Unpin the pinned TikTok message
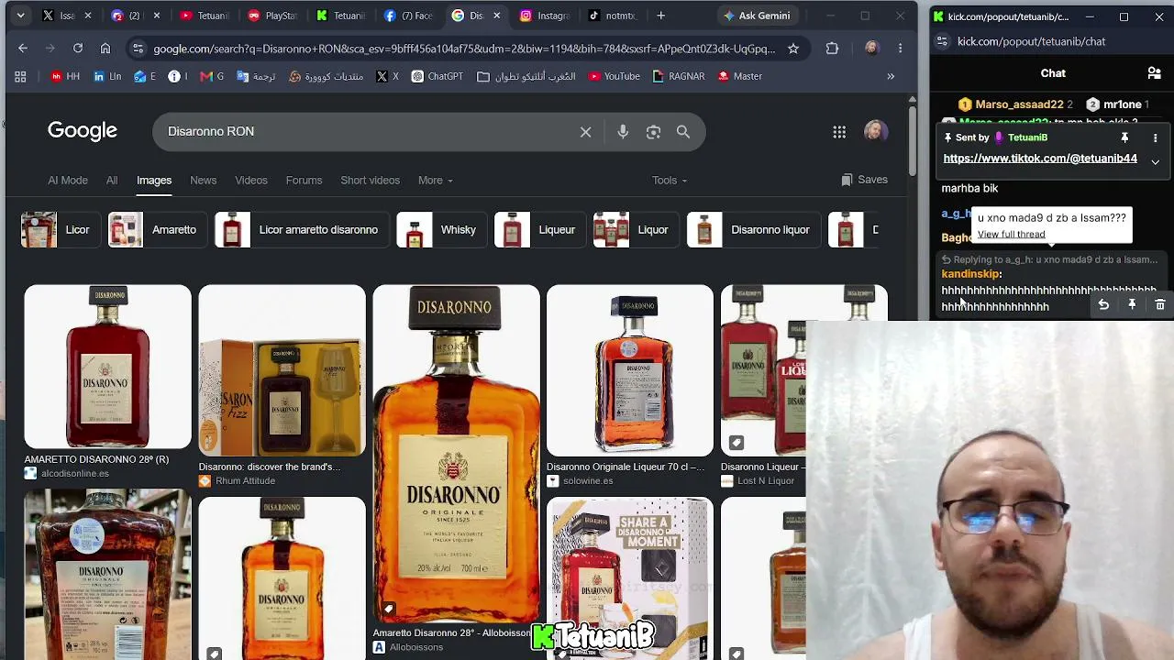1174x660 pixels. (x=1124, y=137)
